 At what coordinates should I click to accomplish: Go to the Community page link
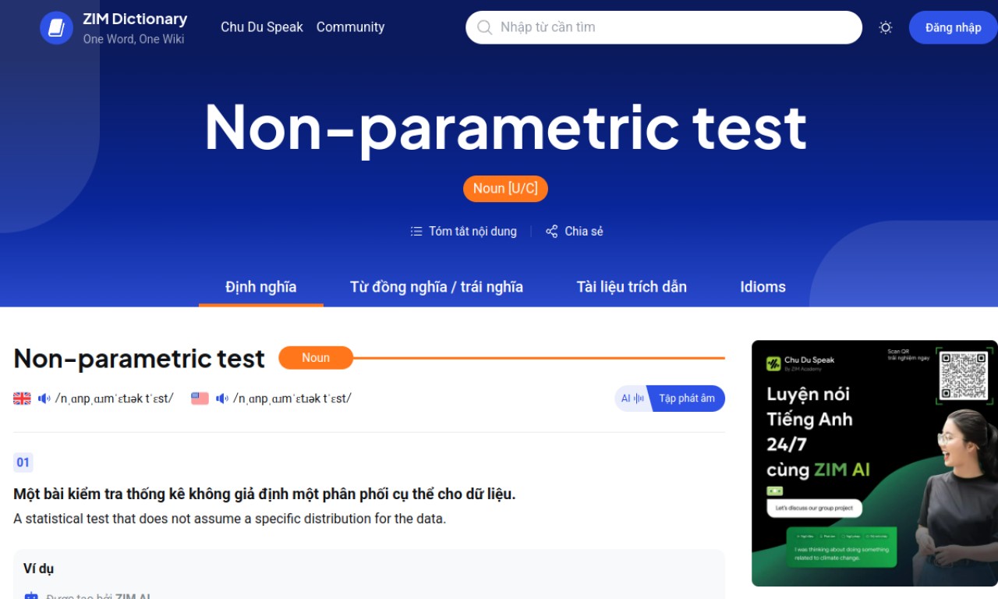[350, 27]
